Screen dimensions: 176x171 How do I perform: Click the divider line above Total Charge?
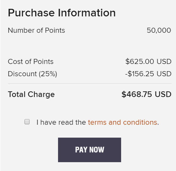coord(90,83)
